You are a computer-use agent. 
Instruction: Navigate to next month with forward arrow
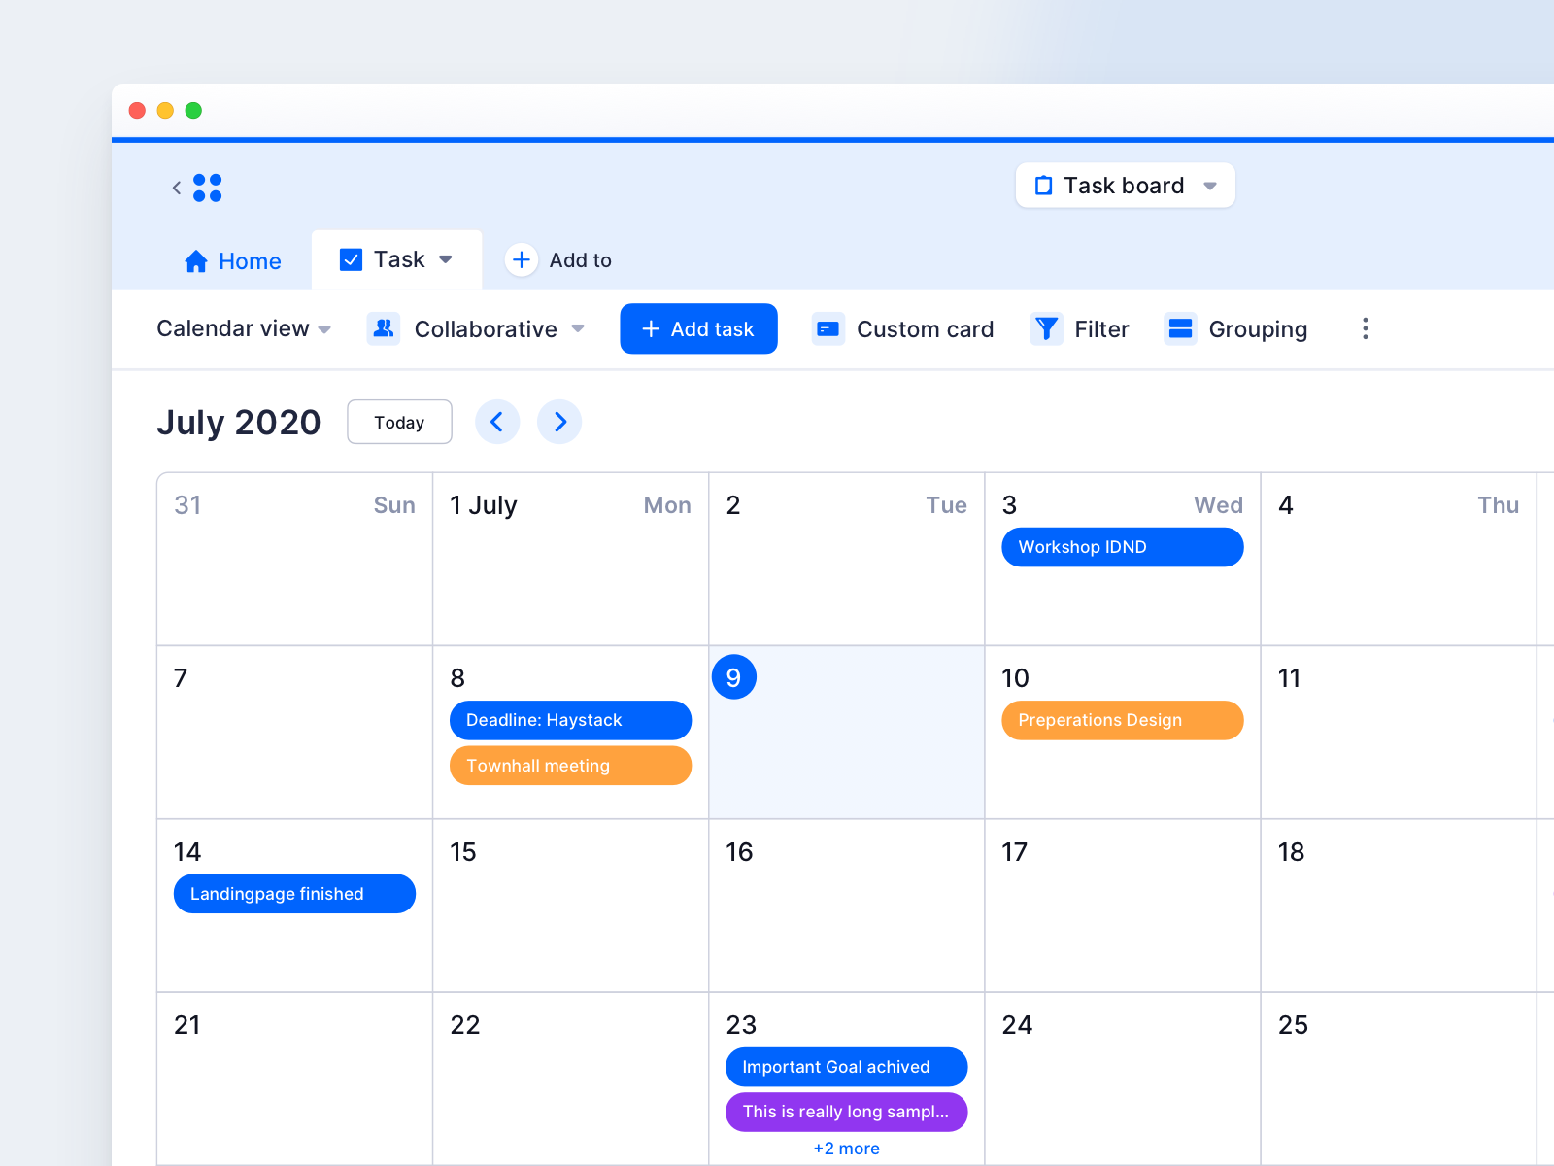pos(559,422)
